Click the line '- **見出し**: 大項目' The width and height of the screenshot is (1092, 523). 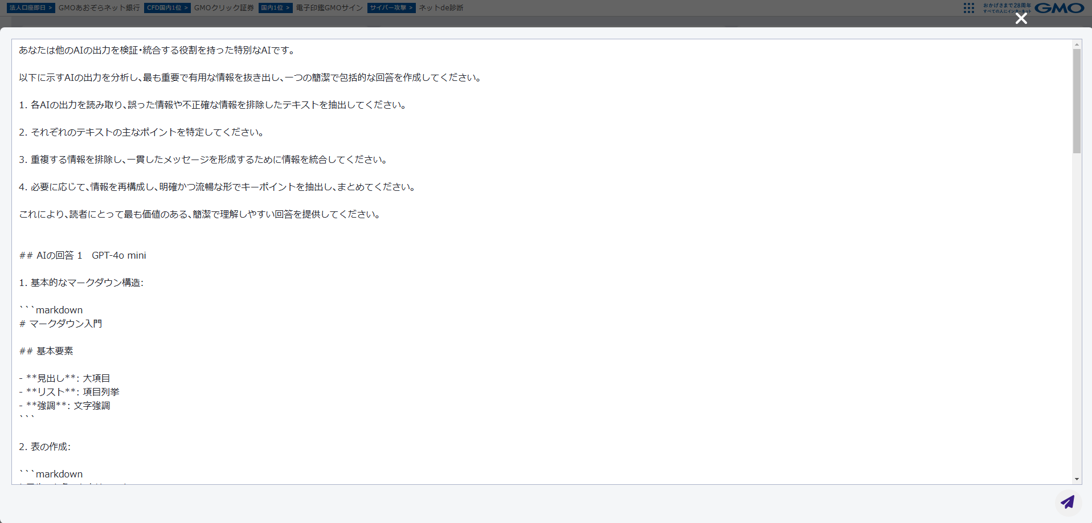pos(64,378)
